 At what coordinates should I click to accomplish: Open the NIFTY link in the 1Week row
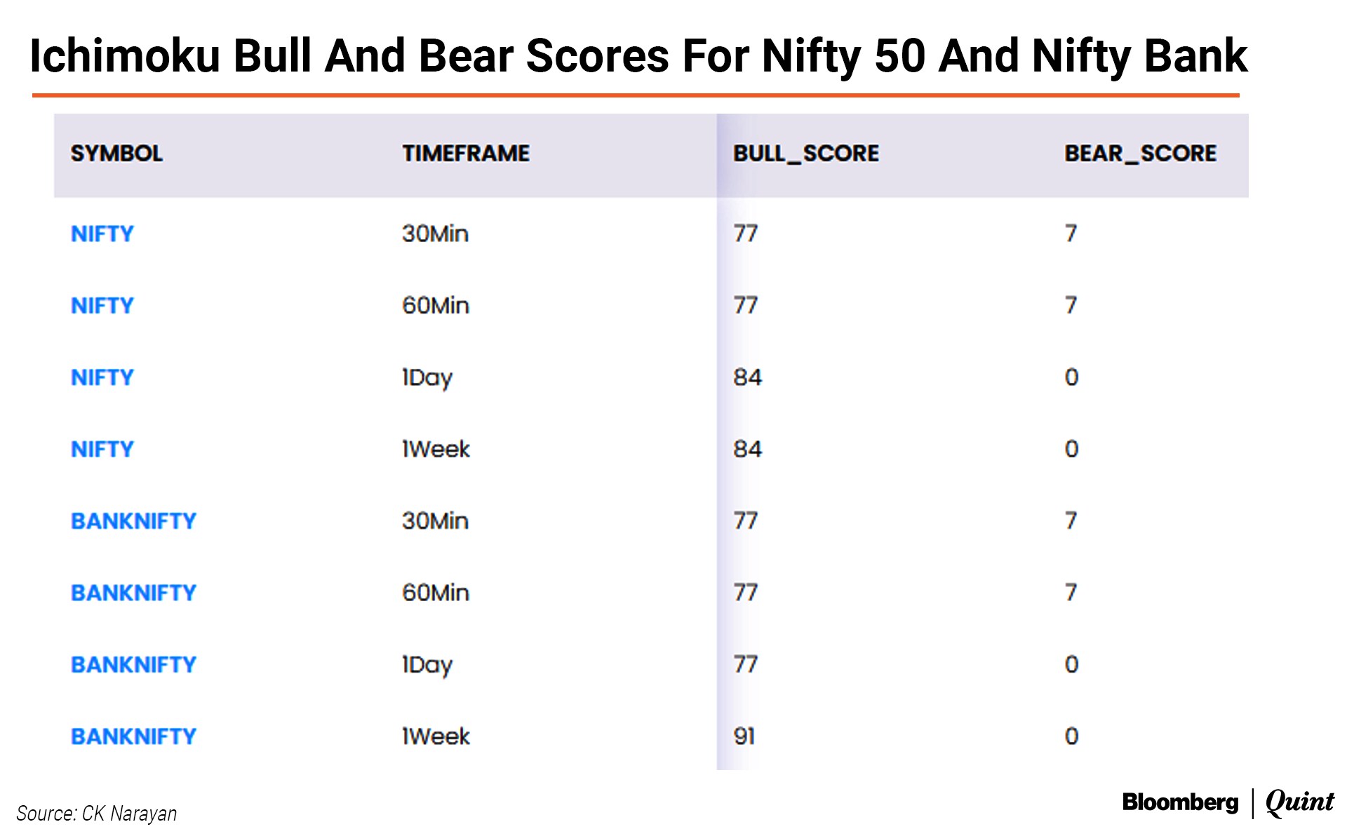pos(102,449)
